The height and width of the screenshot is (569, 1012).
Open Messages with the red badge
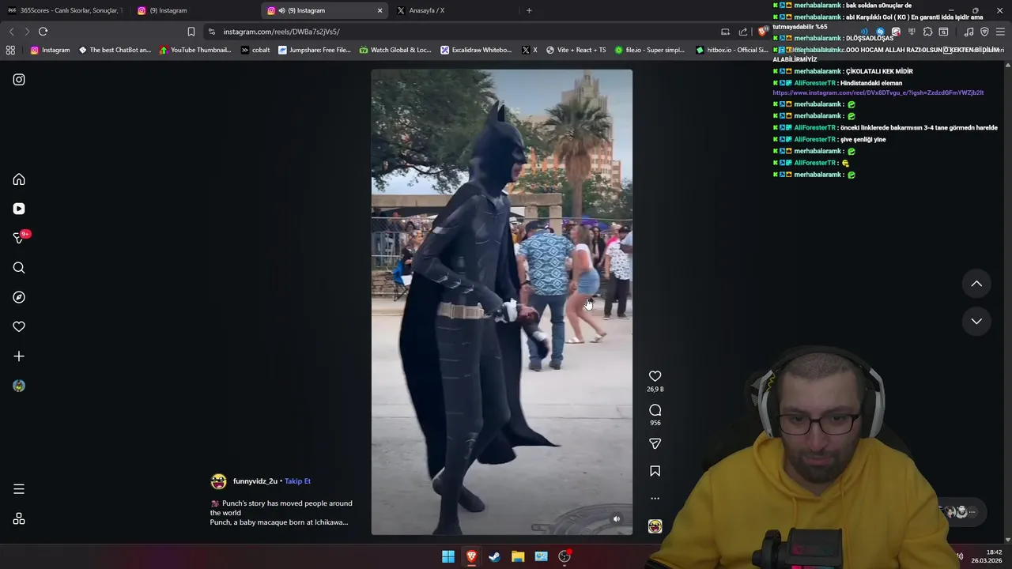tap(19, 238)
